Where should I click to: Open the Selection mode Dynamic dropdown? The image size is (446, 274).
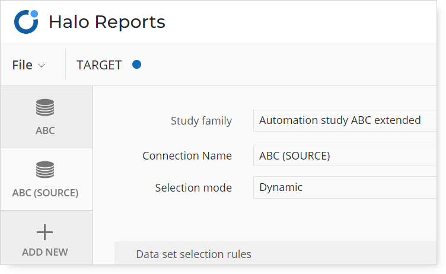[x=345, y=187]
